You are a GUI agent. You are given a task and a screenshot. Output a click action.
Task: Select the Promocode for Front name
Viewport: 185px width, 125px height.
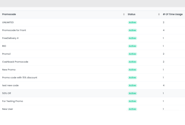click(x=14, y=30)
